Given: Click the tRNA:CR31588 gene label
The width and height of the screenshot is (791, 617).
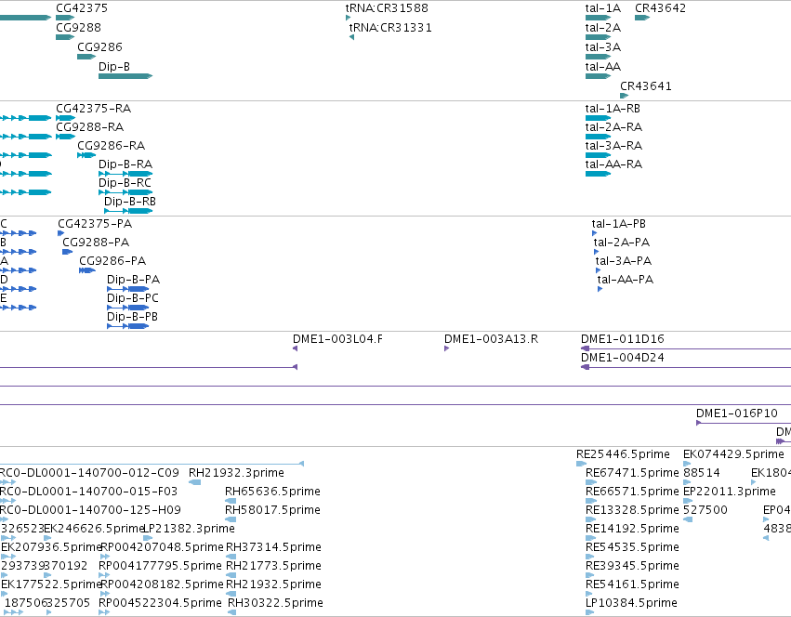Looking at the screenshot, I should tap(387, 8).
